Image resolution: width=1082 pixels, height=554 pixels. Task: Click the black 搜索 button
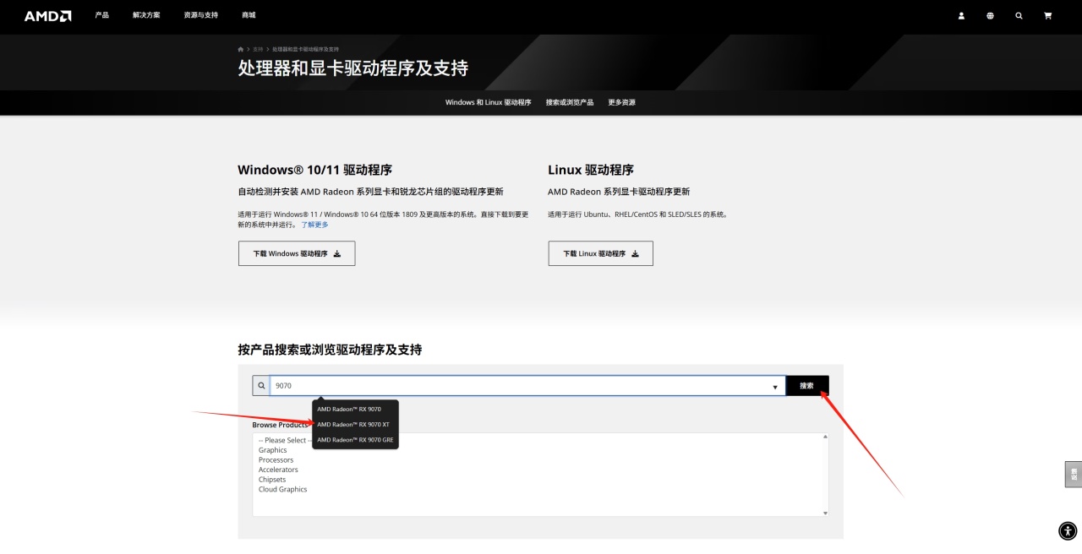click(x=807, y=386)
